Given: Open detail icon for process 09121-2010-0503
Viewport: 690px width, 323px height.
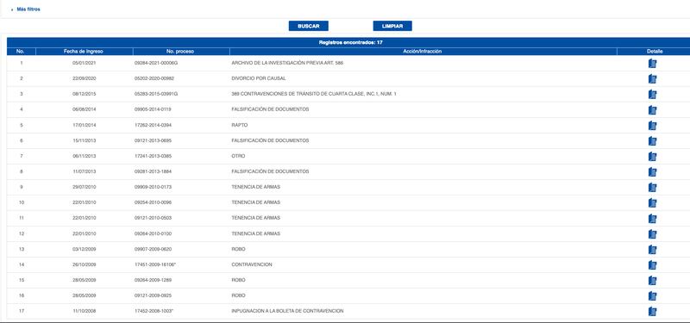Looking at the screenshot, I should 652,219.
